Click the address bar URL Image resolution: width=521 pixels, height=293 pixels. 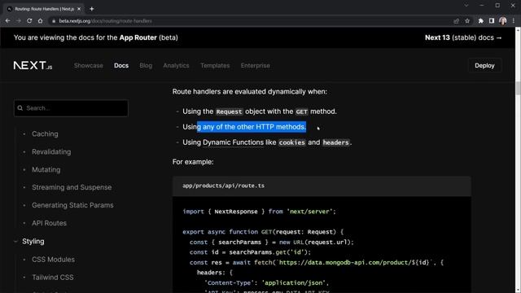105,21
